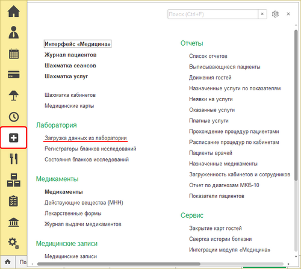Click the green Медицинские записи heading
The height and width of the screenshot is (269, 301).
[67, 244]
